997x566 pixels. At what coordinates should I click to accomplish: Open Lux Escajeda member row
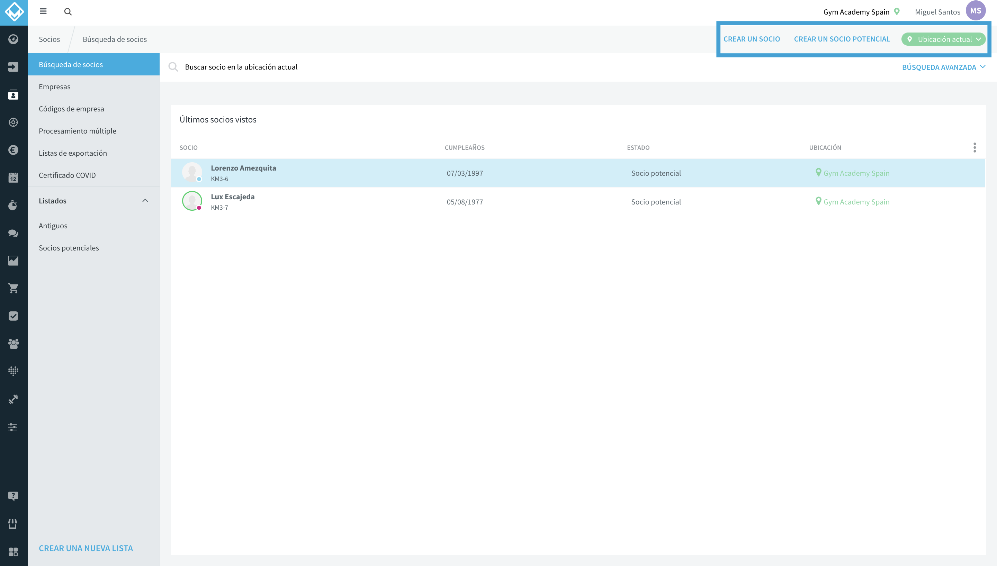tap(578, 202)
